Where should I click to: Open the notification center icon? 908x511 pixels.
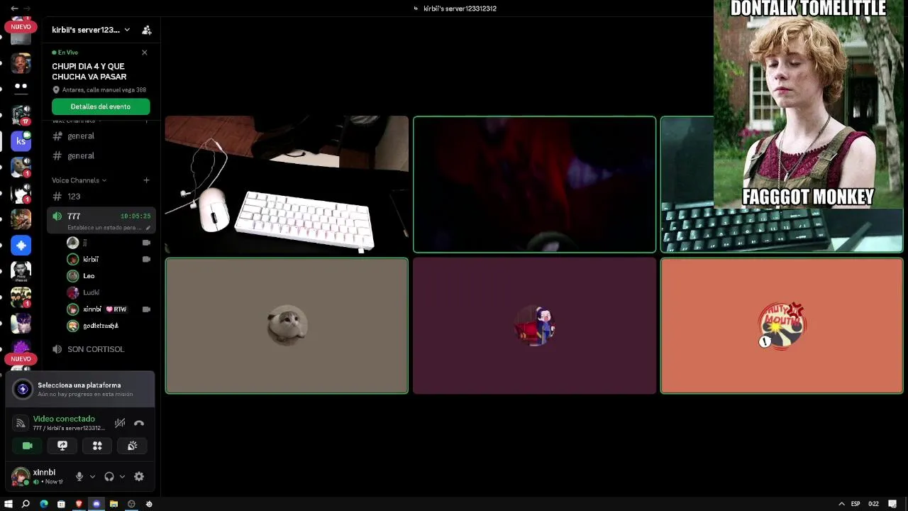click(892, 504)
